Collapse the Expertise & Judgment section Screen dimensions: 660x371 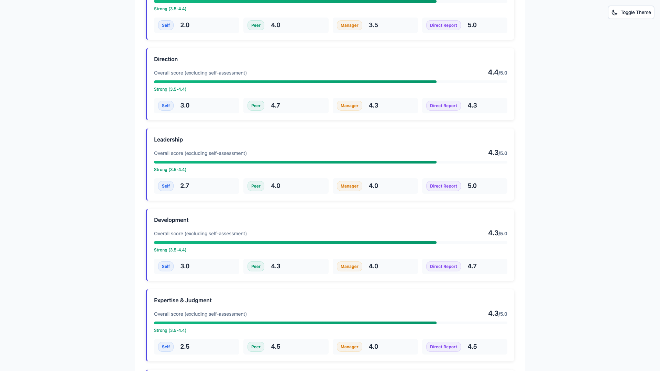coord(183,300)
